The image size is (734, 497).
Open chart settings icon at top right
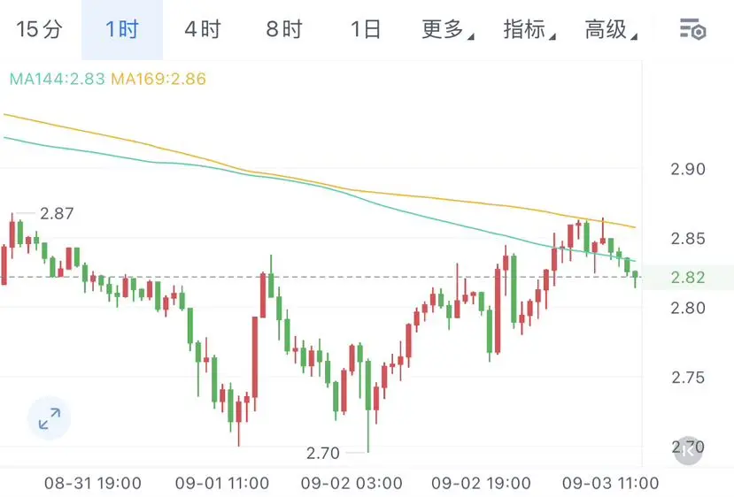[692, 29]
